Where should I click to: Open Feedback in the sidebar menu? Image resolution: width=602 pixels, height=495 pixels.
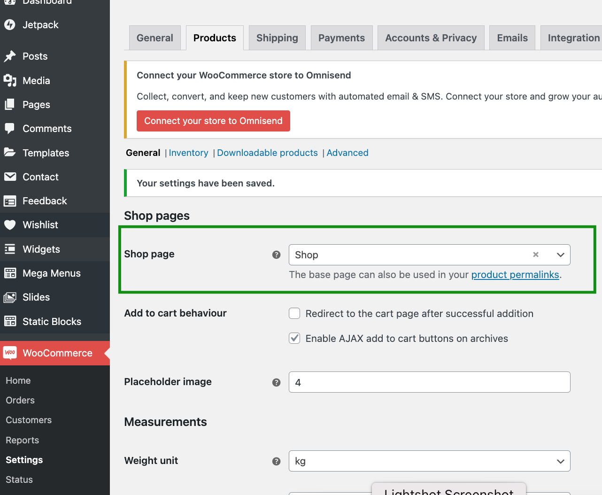(x=55, y=201)
